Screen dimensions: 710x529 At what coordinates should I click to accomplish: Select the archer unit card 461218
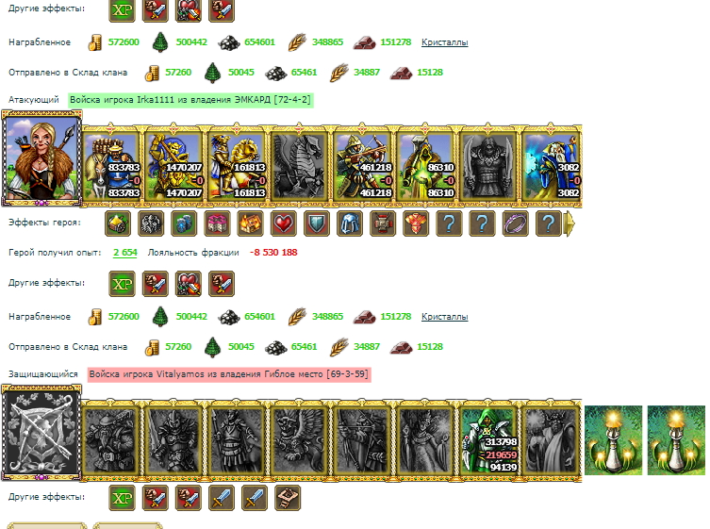[362, 166]
